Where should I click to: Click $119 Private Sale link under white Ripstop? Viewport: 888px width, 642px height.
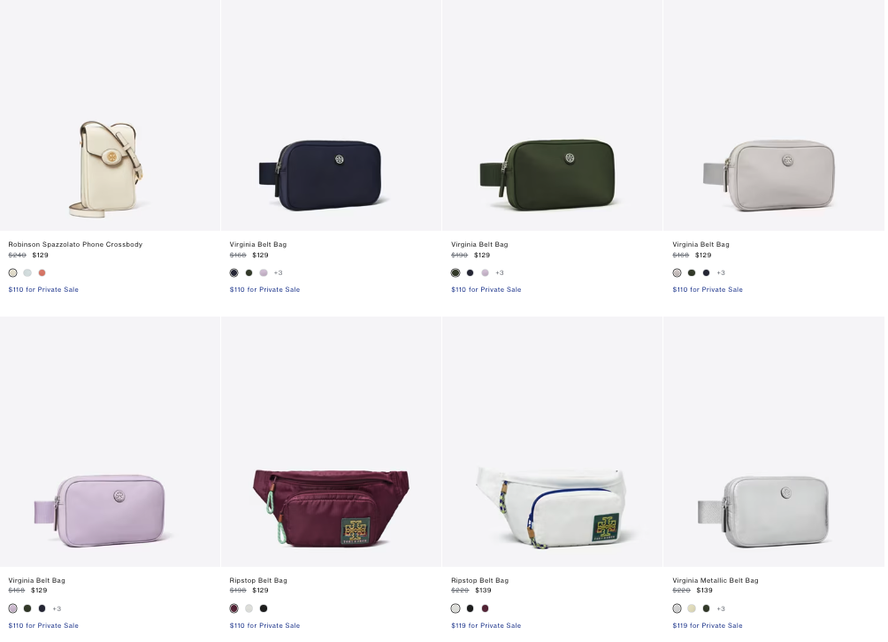486,625
